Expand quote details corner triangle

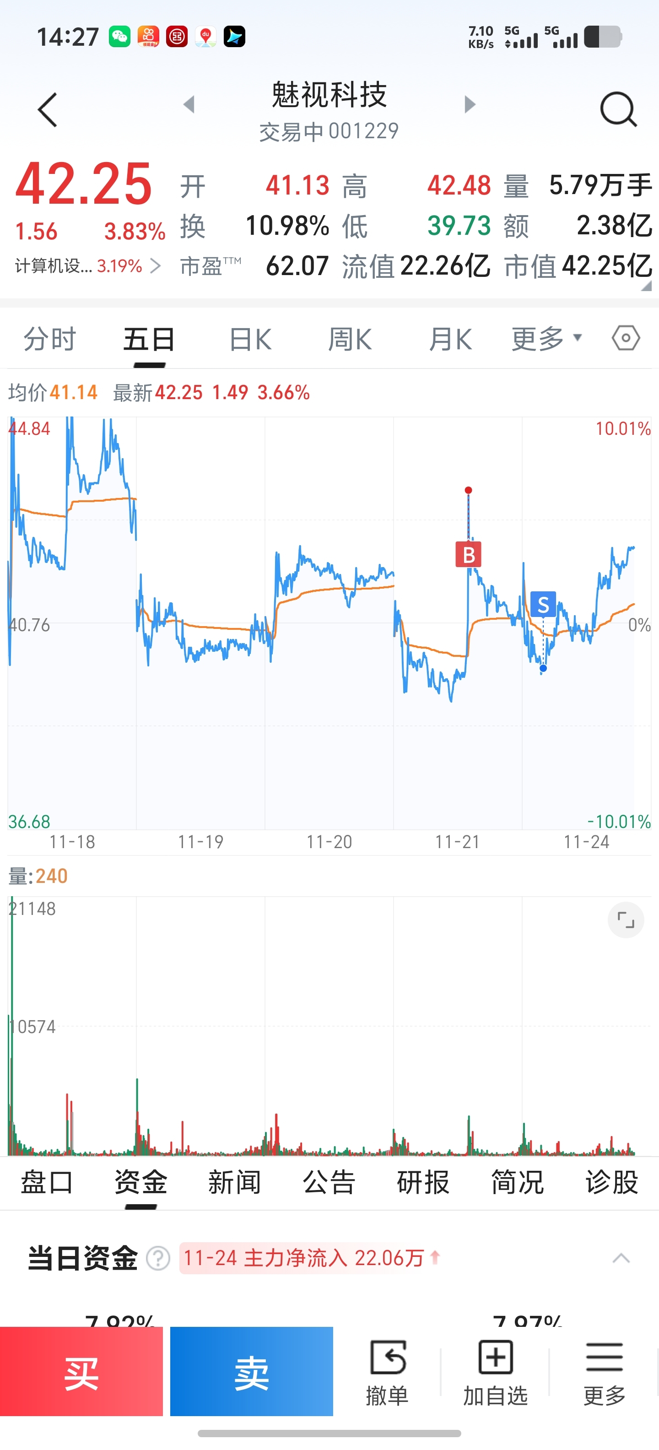646,286
